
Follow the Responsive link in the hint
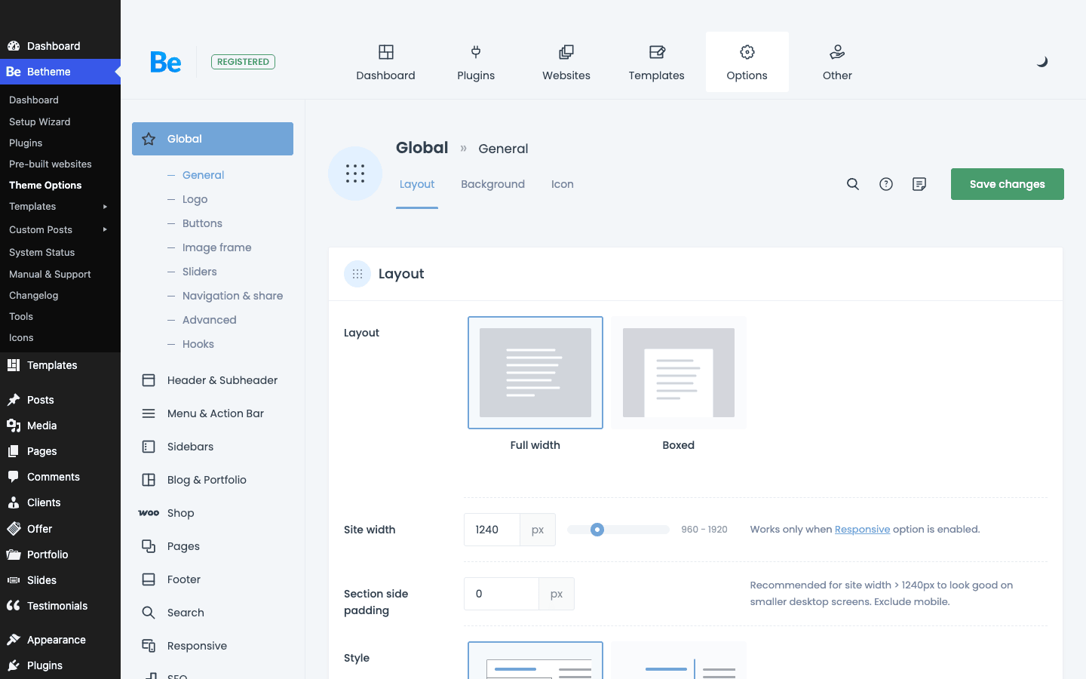tap(862, 530)
